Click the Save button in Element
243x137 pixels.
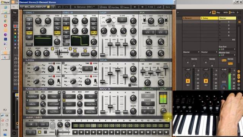168,7
